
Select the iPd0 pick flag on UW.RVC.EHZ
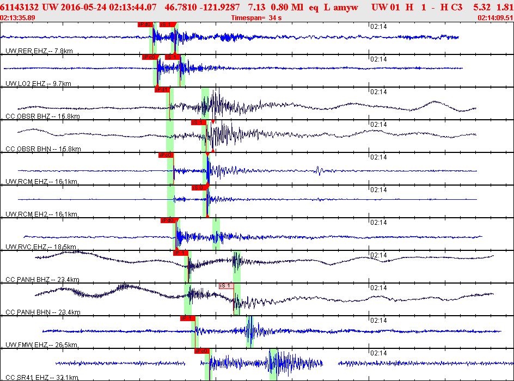click(167, 221)
